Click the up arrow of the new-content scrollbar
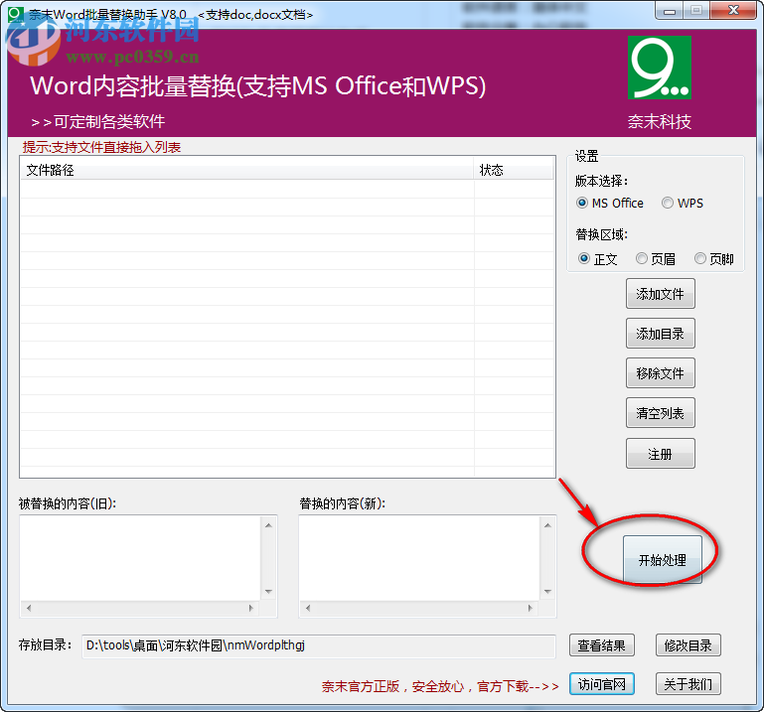The image size is (764, 712). 547,525
